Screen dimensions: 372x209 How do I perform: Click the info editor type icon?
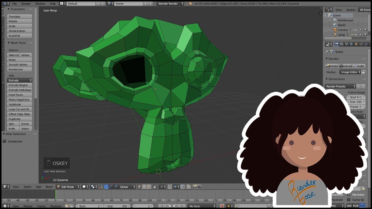(6, 3)
